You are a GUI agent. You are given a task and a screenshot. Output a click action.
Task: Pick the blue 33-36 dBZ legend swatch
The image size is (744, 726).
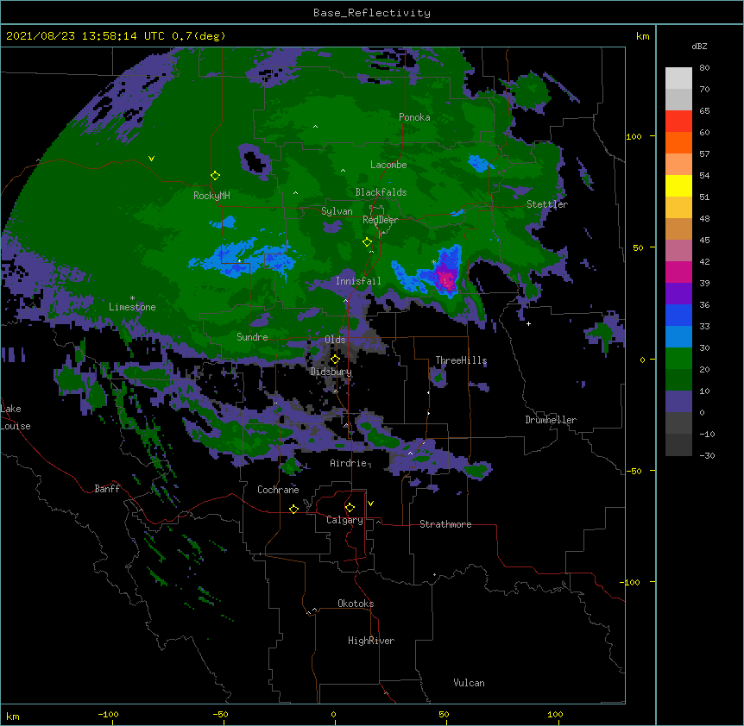click(678, 315)
